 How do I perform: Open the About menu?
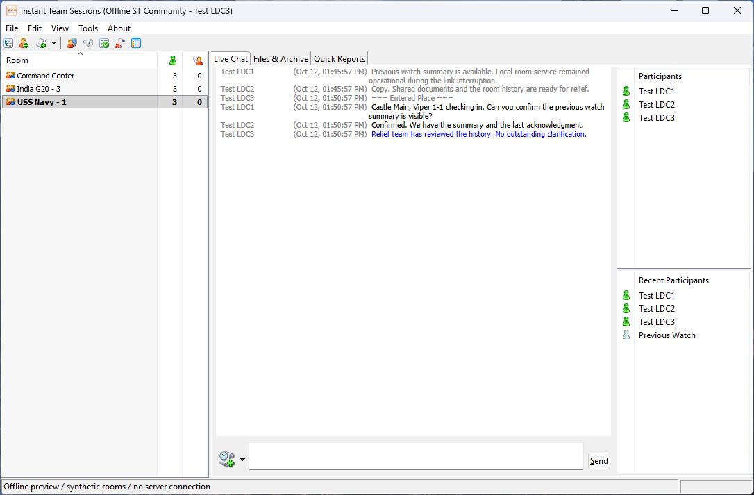tap(119, 28)
